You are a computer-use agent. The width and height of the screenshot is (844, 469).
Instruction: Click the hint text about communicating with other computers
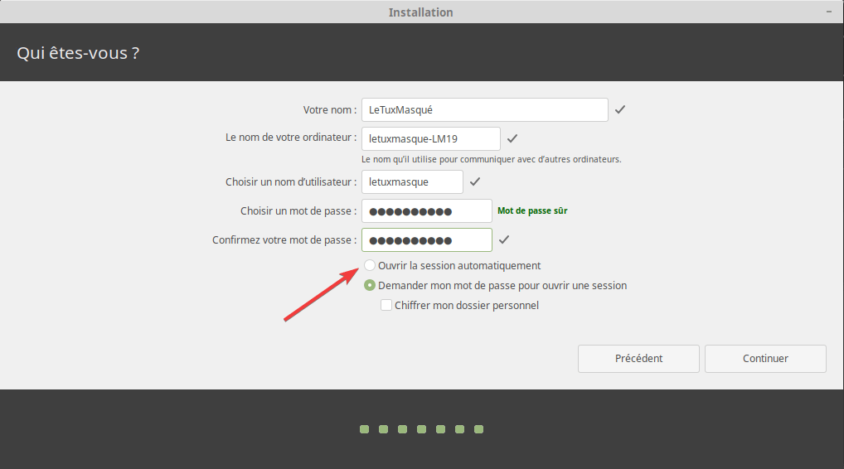pos(492,159)
